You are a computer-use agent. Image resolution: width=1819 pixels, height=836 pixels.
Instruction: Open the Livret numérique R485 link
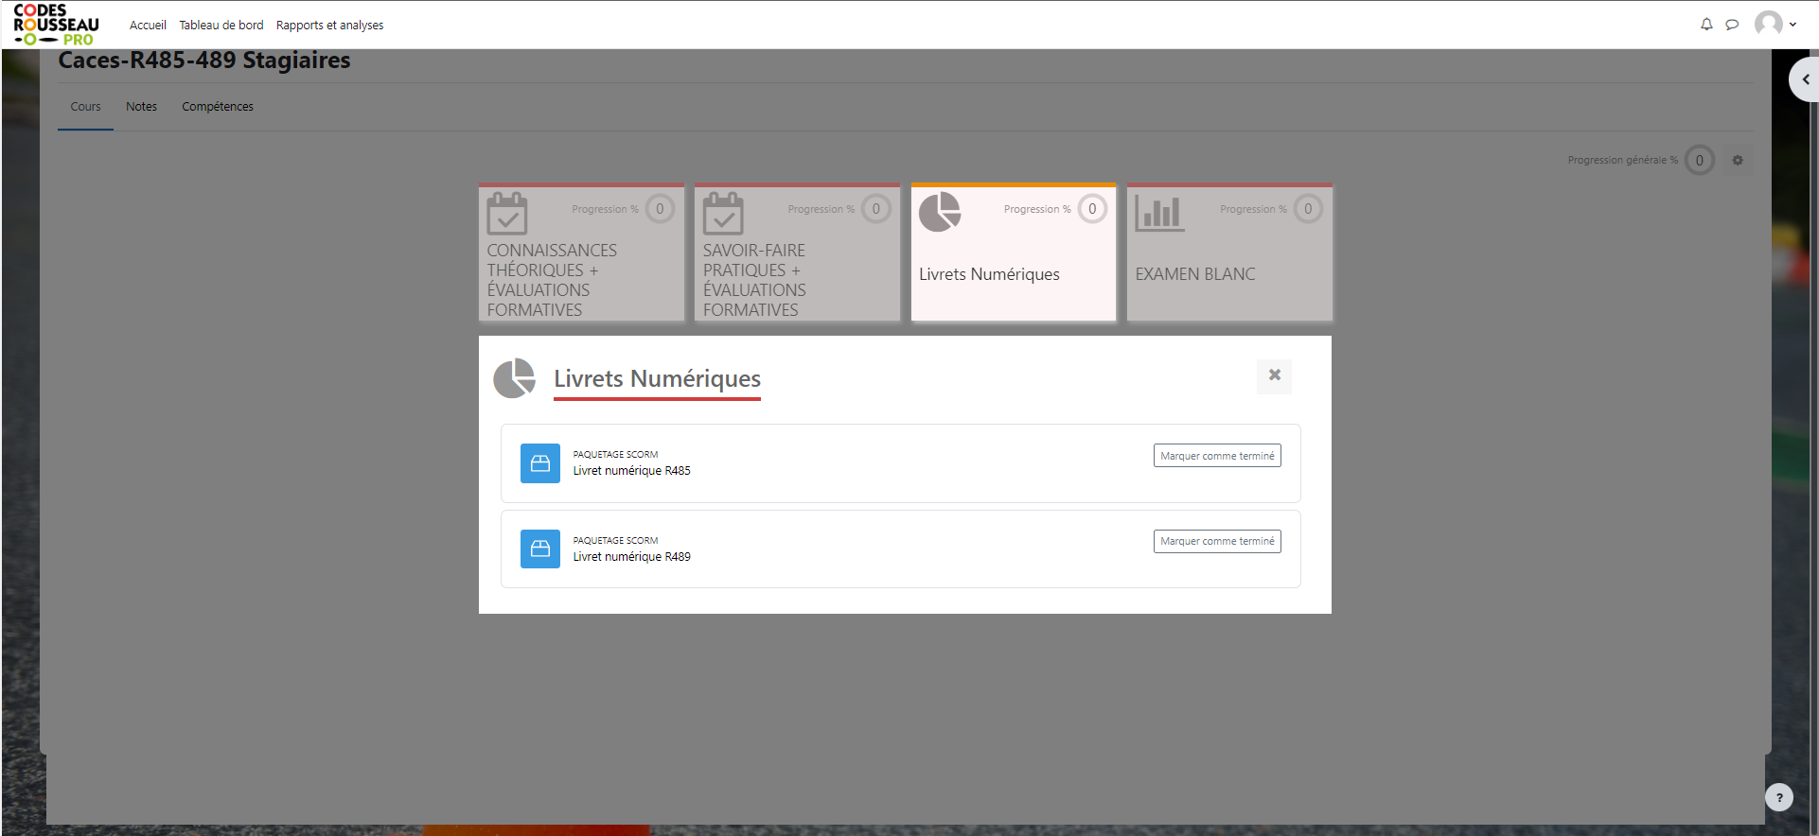[631, 471]
